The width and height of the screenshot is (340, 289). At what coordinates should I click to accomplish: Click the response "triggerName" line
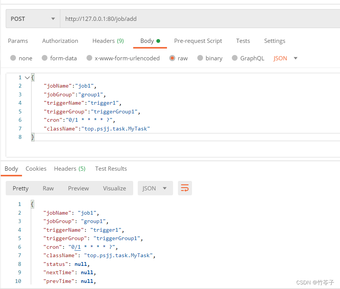click(83, 230)
